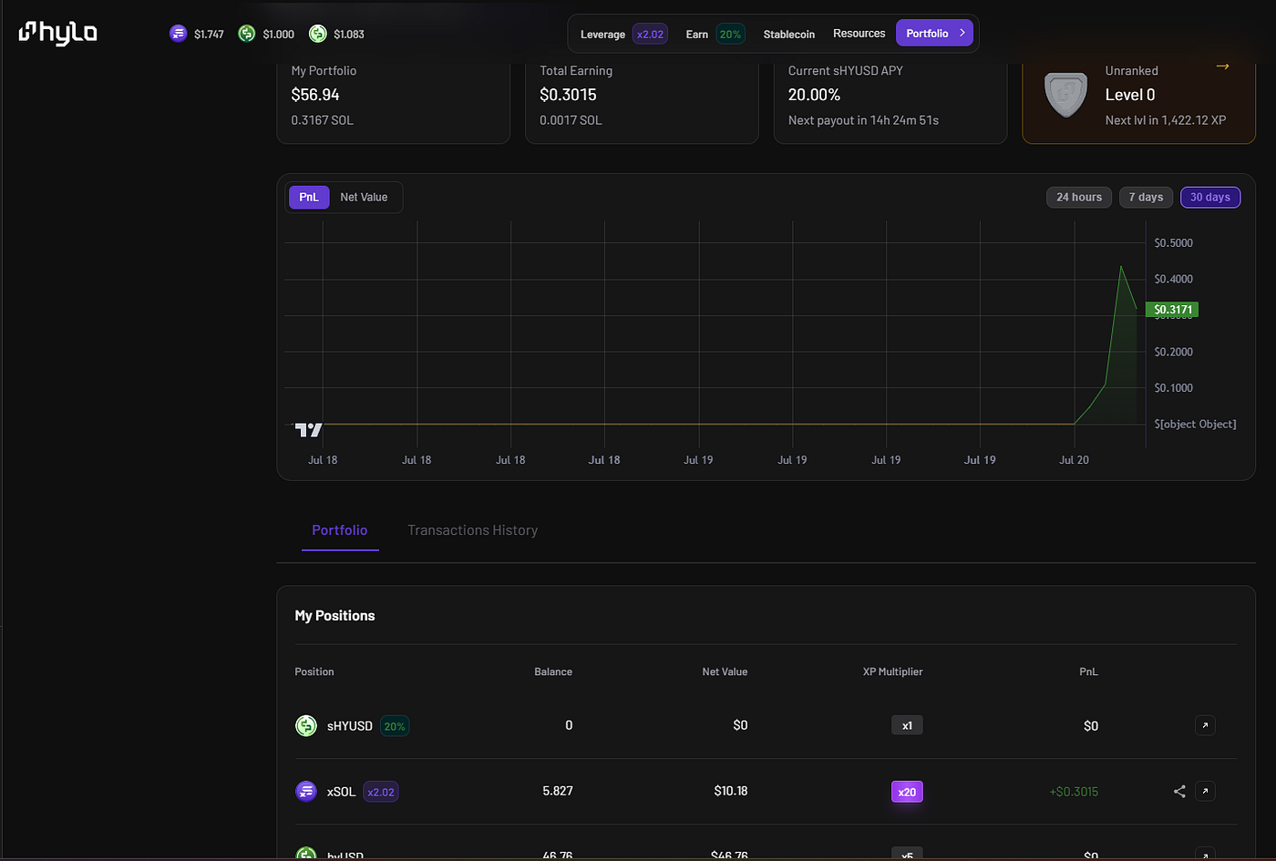Click the Hylo logo

57,33
